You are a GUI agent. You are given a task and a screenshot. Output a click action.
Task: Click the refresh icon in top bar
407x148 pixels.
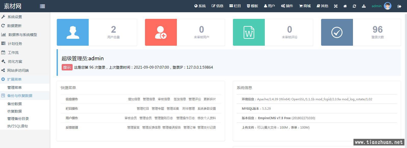(354, 6)
